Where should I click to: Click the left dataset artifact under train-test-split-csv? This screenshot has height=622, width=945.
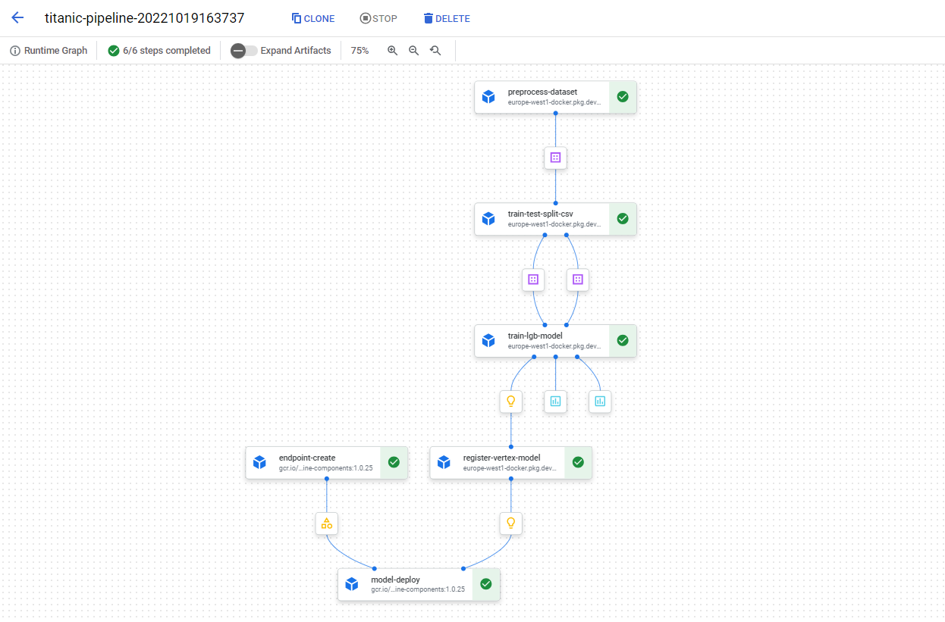tap(533, 280)
